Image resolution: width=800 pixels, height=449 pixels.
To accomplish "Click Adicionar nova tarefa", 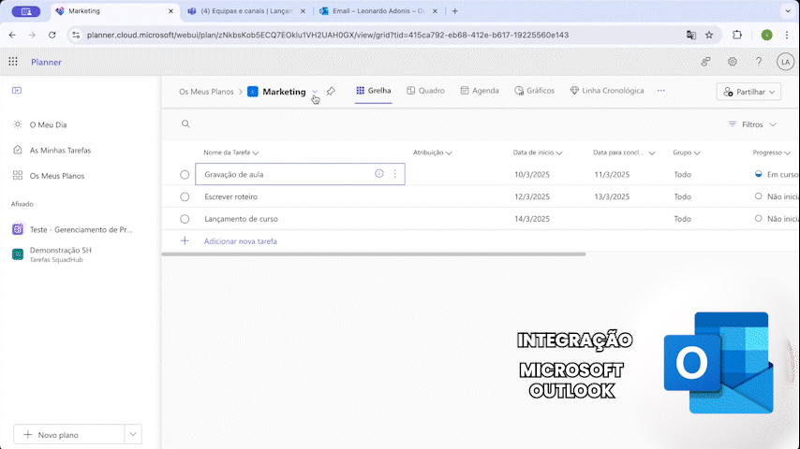I will coord(241,241).
